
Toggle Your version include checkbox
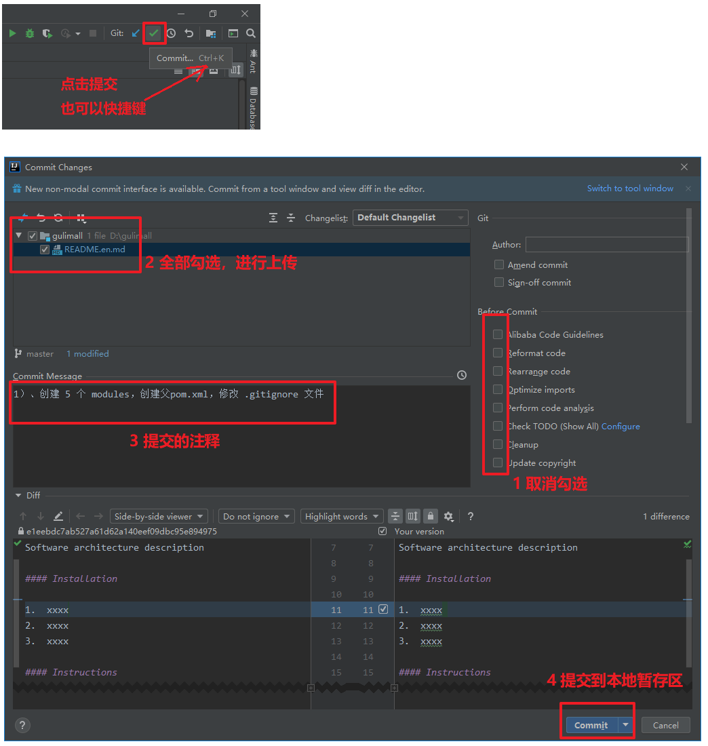382,531
